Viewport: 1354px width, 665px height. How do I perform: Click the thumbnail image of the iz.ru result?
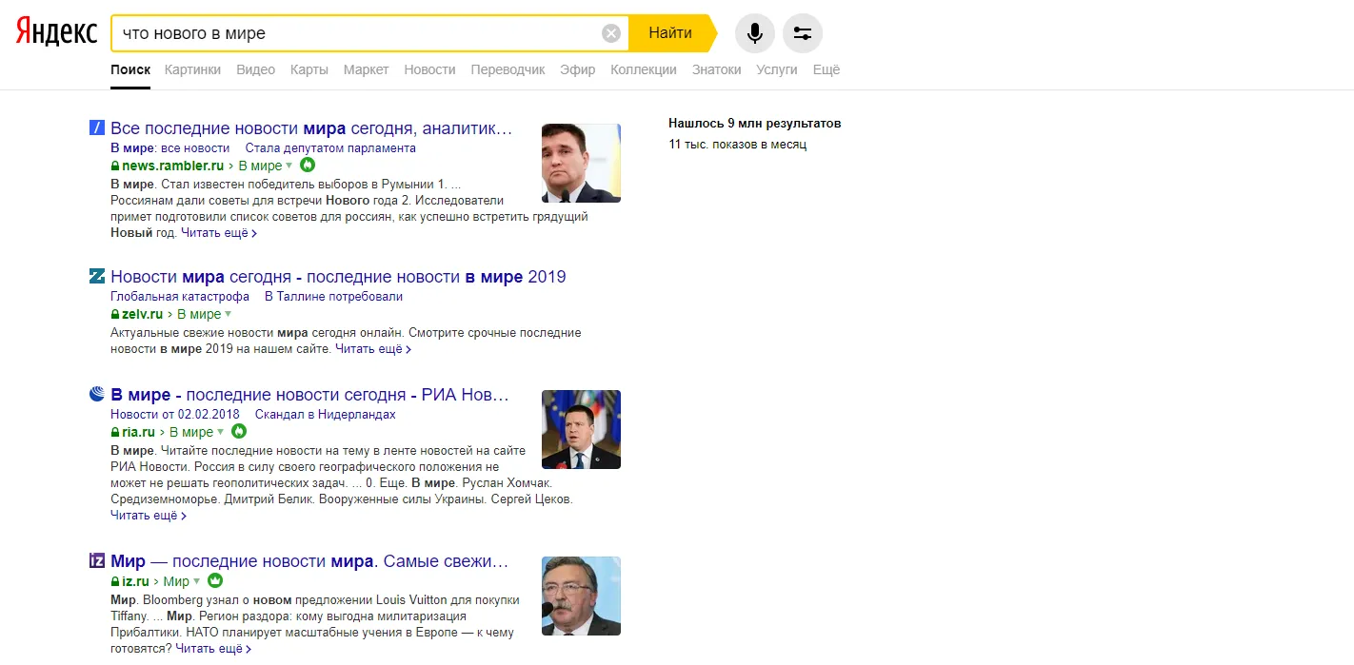click(x=581, y=596)
